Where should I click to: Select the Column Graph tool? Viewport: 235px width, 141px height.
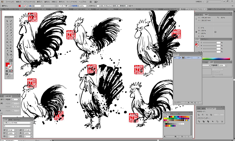11,54
